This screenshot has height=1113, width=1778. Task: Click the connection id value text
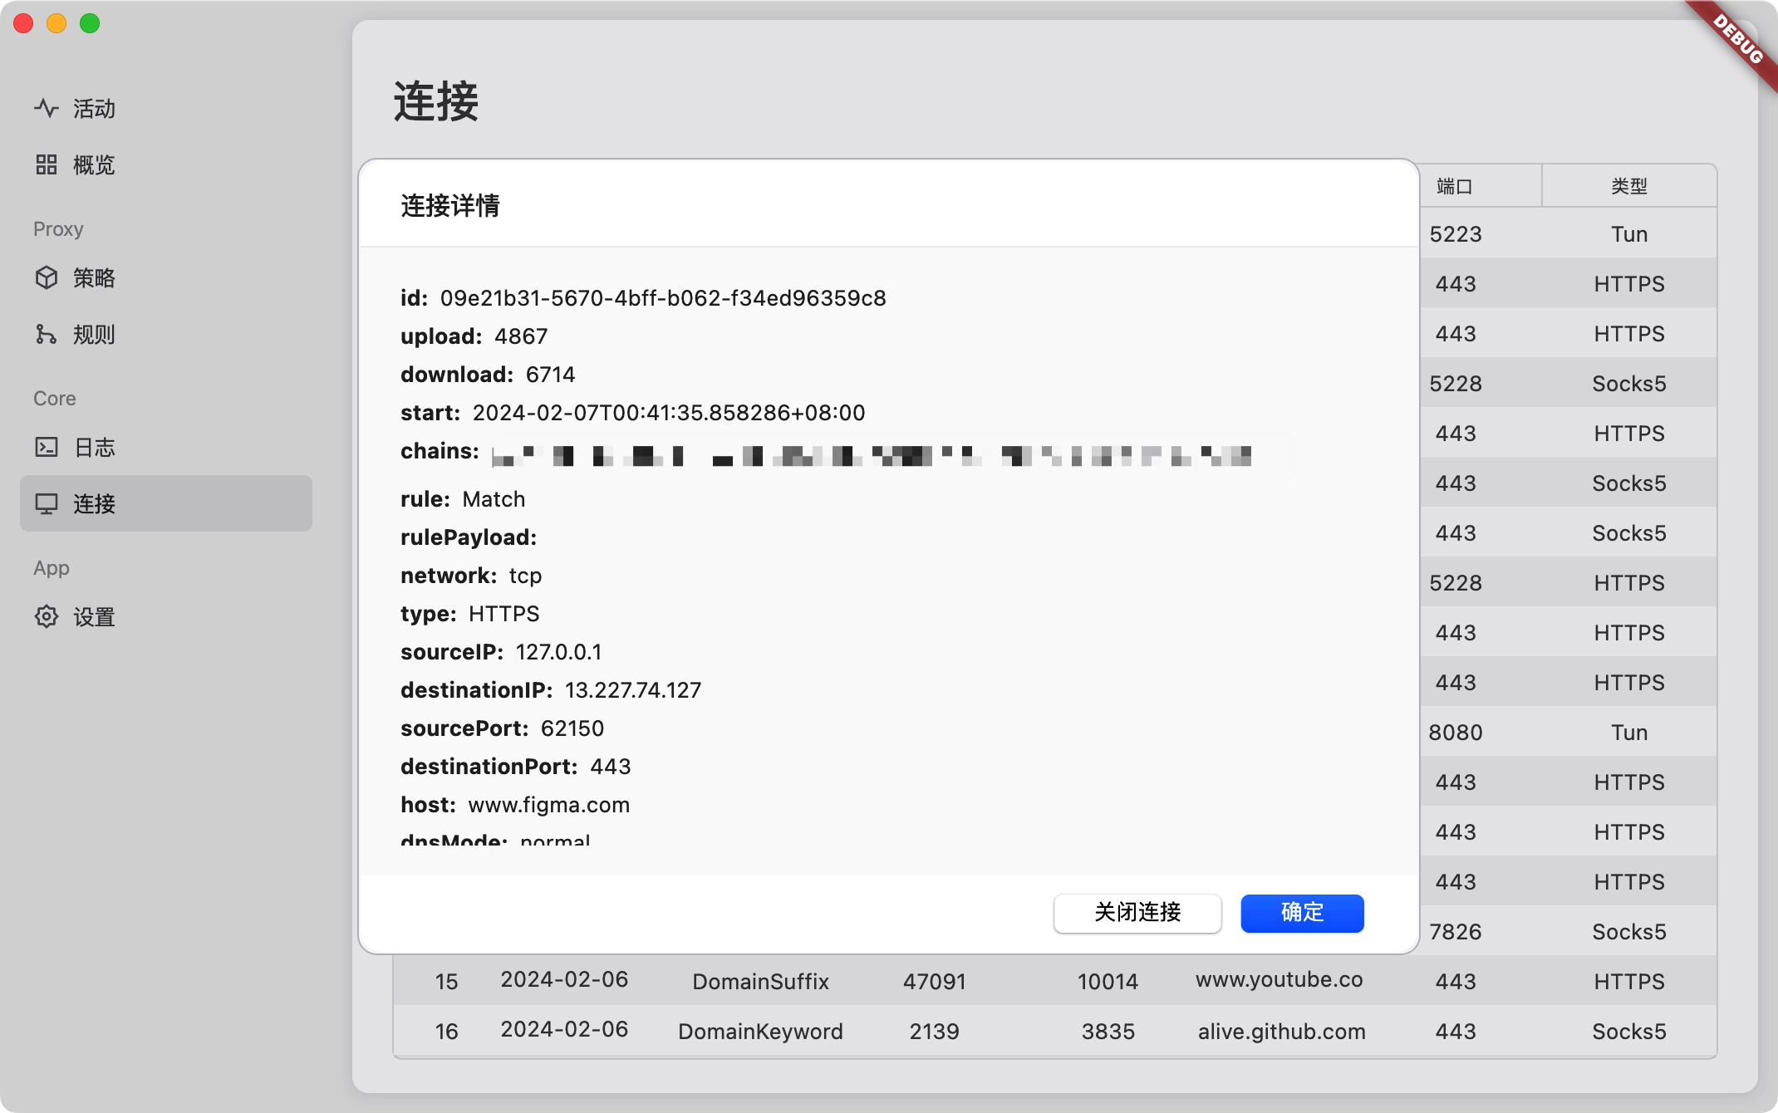[662, 298]
